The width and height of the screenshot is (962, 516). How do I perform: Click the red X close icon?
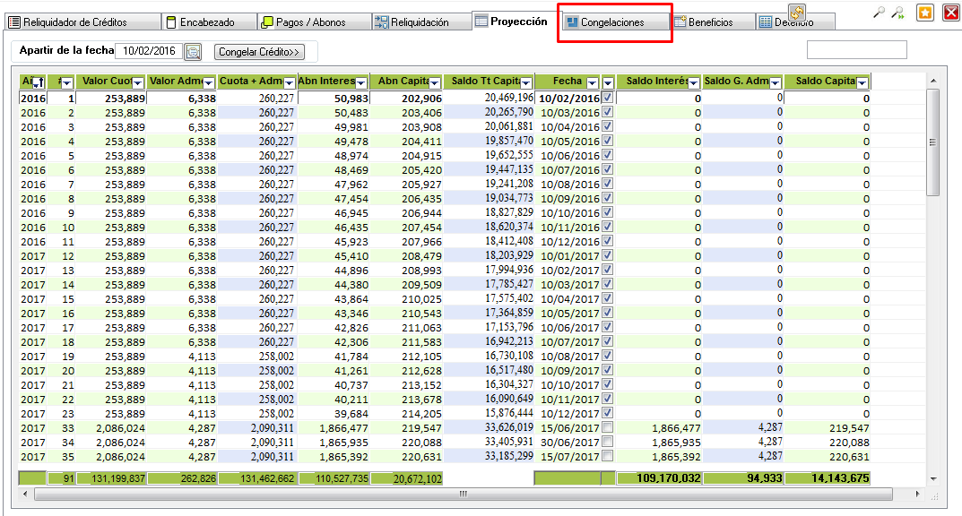950,13
